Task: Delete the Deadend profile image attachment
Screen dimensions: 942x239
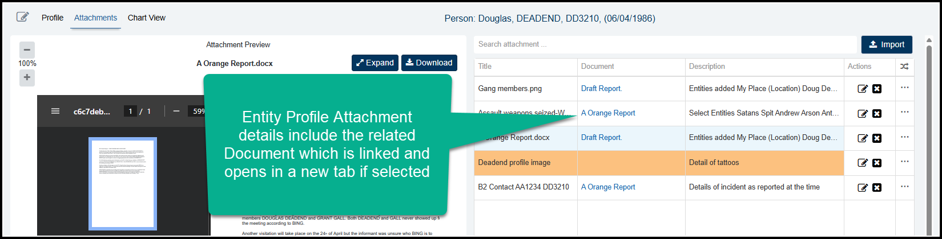Action: click(x=877, y=163)
